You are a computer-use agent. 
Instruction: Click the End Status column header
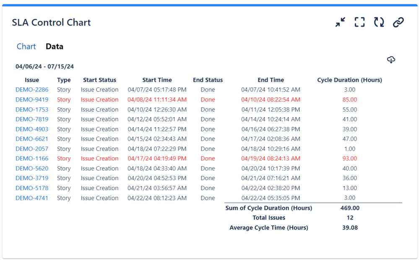pos(208,80)
